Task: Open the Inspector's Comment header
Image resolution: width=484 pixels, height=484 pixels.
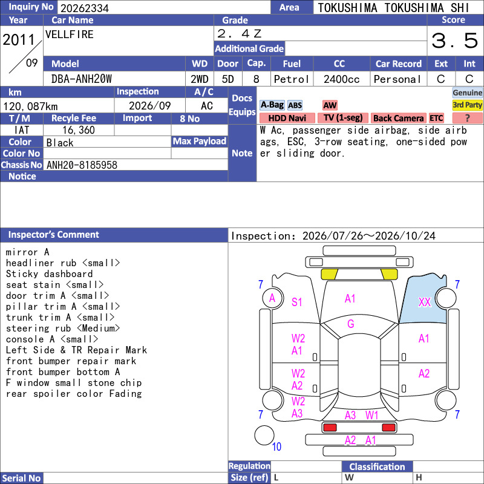Action: 114,235
